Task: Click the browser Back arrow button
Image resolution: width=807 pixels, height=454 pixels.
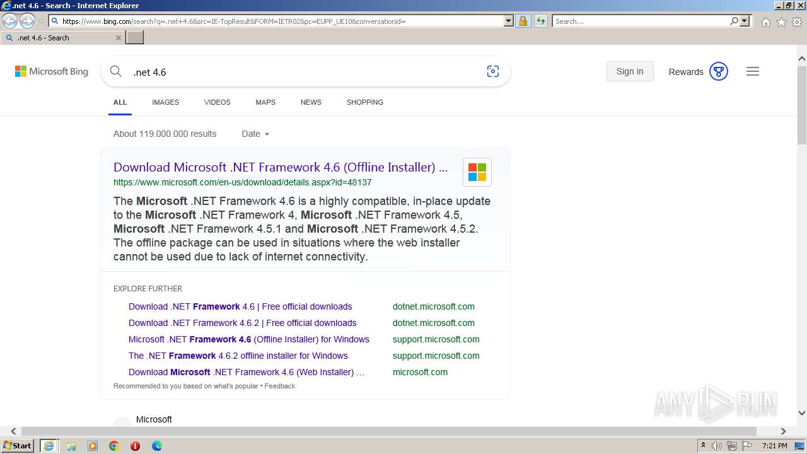Action: tap(10, 21)
